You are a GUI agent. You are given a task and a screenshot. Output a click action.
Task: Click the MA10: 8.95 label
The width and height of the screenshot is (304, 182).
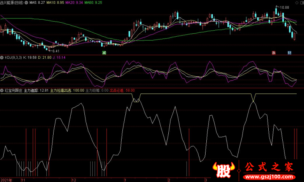click(55, 3)
